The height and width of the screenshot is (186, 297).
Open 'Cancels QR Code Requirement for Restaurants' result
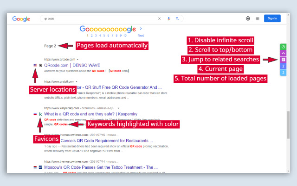click(x=107, y=141)
